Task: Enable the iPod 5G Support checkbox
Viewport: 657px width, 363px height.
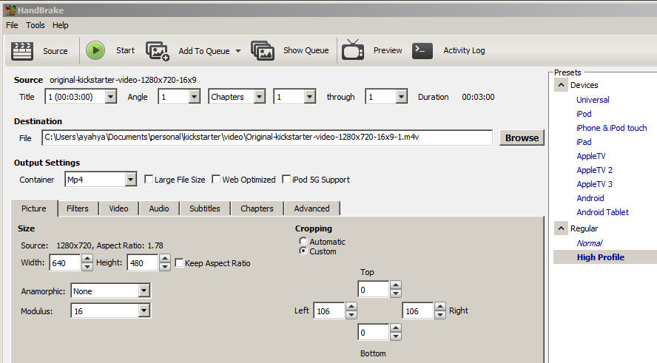Action: [286, 179]
